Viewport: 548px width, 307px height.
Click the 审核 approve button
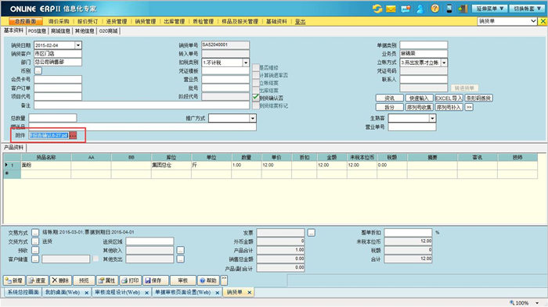click(x=182, y=280)
